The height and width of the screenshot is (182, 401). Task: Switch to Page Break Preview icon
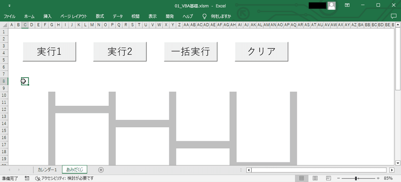329,178
